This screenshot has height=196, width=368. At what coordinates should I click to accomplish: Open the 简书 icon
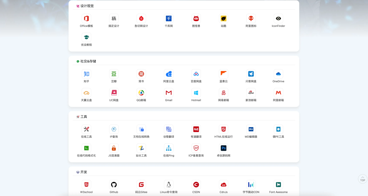[x=141, y=74]
